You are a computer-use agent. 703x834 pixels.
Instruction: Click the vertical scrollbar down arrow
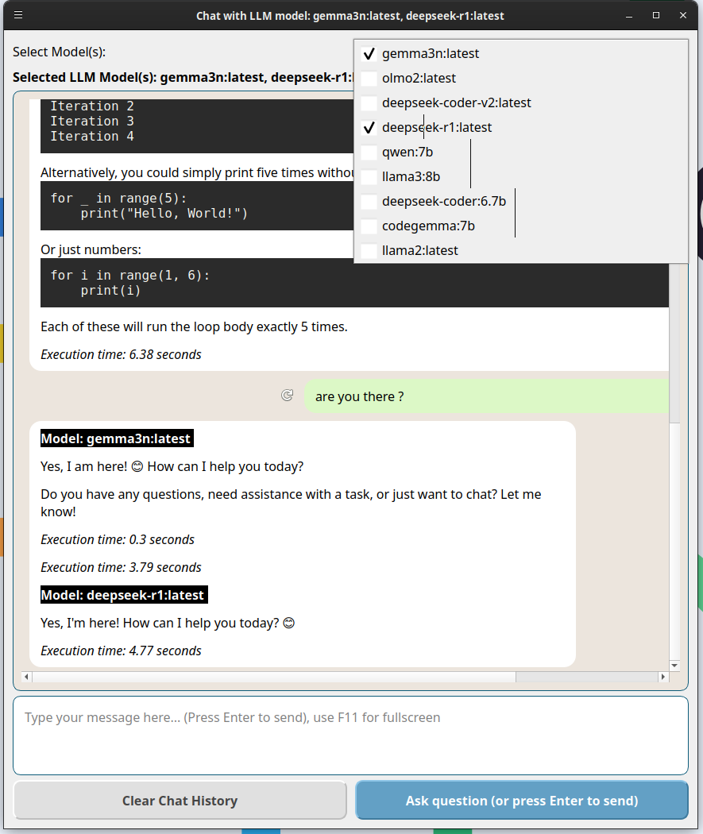(x=674, y=666)
